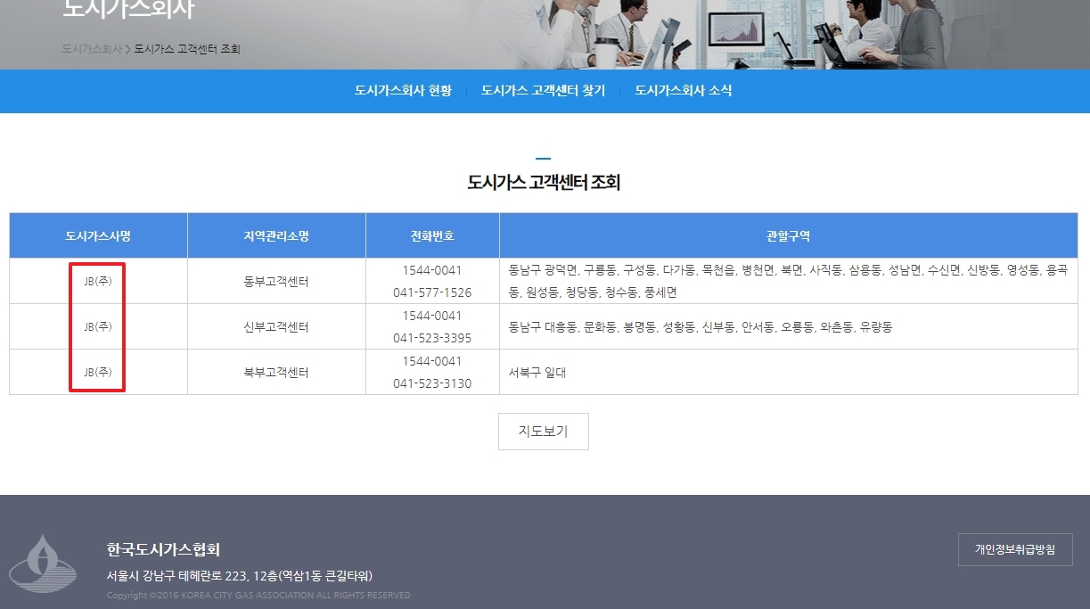Click the 북부고객센터 row entry
This screenshot has width=1090, height=609.
point(275,371)
